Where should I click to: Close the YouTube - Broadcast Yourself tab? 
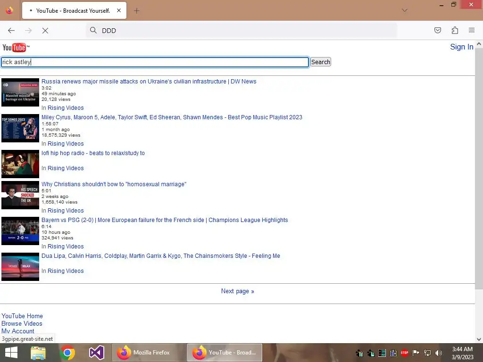(x=118, y=10)
